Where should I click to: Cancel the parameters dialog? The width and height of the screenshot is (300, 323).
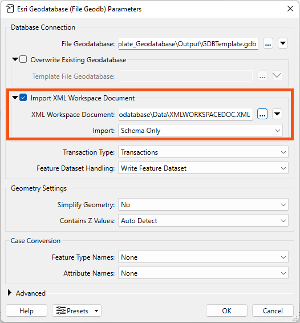(x=273, y=310)
